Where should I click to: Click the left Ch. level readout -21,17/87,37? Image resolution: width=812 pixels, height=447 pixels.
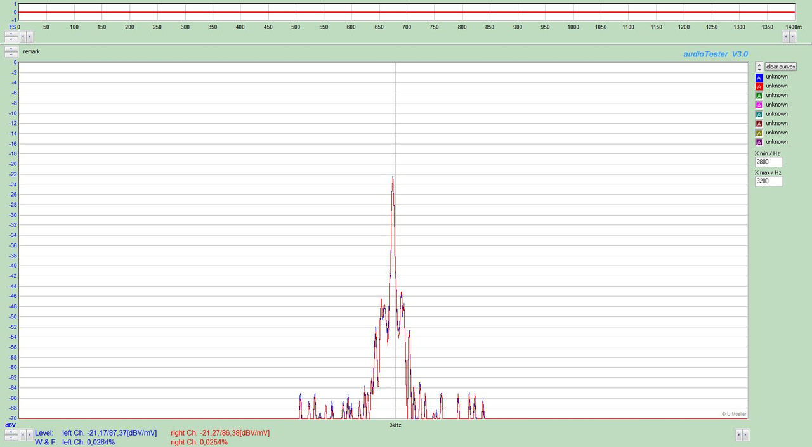coord(109,433)
